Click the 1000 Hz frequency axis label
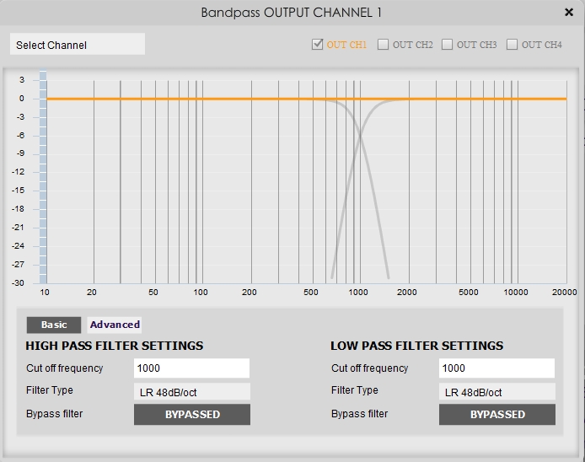 click(358, 293)
